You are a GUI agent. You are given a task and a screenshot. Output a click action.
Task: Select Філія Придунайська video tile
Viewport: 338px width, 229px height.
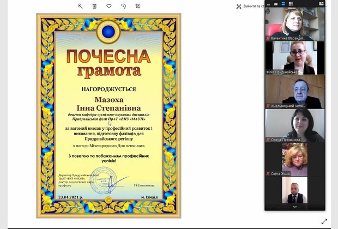(x=295, y=58)
